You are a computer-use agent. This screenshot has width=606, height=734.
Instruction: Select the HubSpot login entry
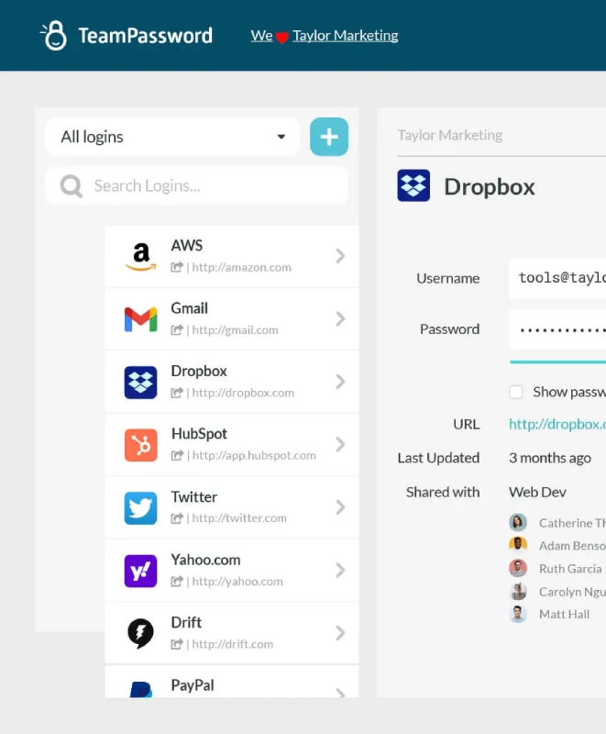click(x=231, y=445)
